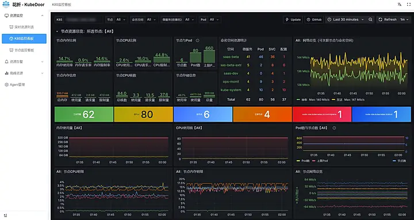Expand the 资源告警 chevron in sidebar
This screenshot has width=414, height=220.
click(x=42, y=61)
